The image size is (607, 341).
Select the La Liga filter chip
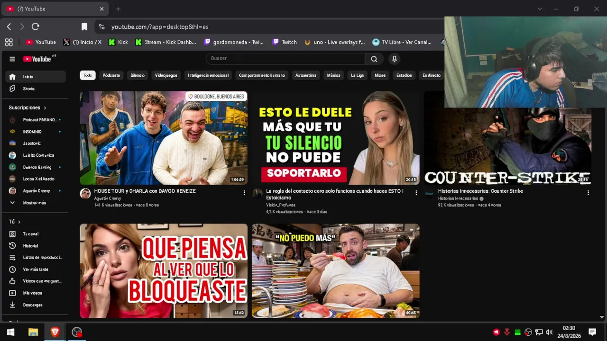[357, 75]
